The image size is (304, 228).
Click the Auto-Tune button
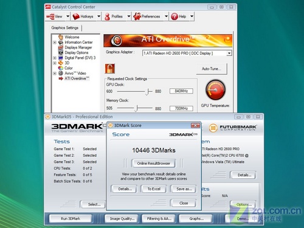tap(212, 69)
